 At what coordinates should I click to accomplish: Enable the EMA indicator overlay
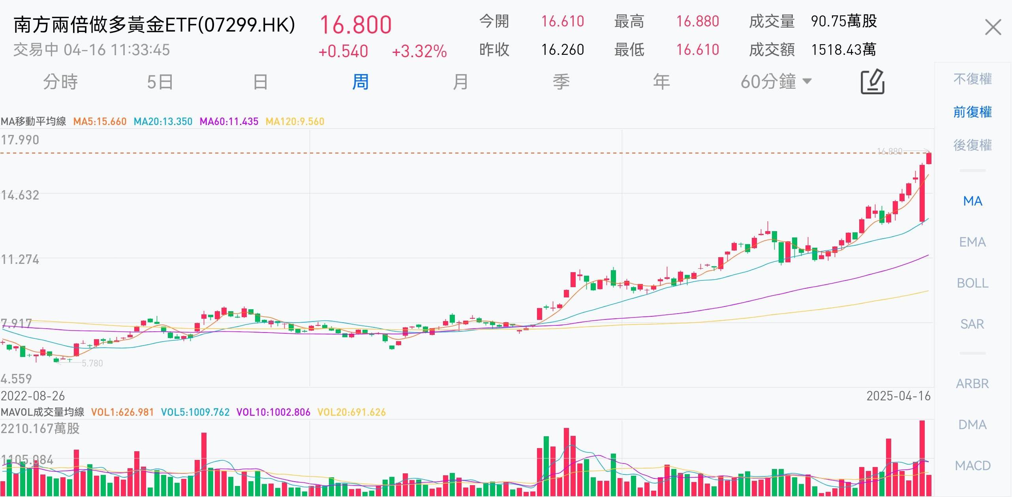(973, 242)
